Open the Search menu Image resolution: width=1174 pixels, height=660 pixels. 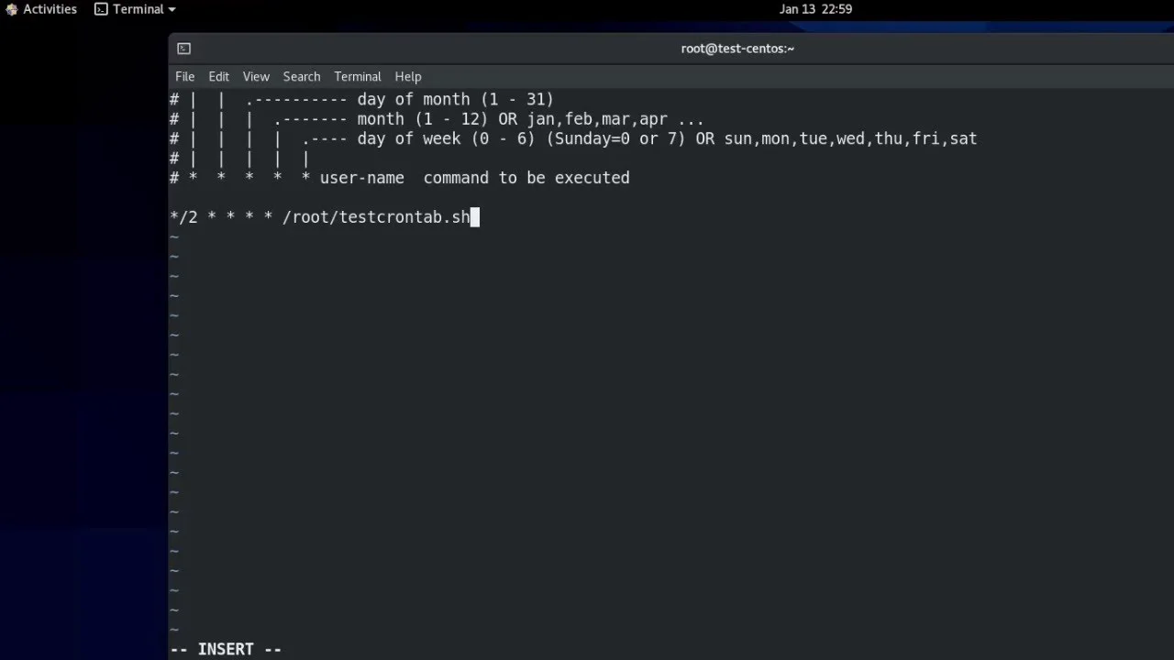point(301,77)
